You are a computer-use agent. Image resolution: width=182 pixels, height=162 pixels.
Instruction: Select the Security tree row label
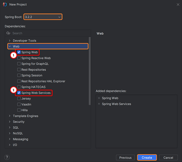click(x=19, y=122)
